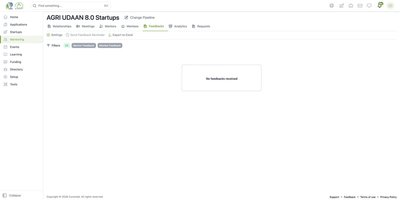
Task: Open the mail envelope icon
Action: [x=360, y=5]
